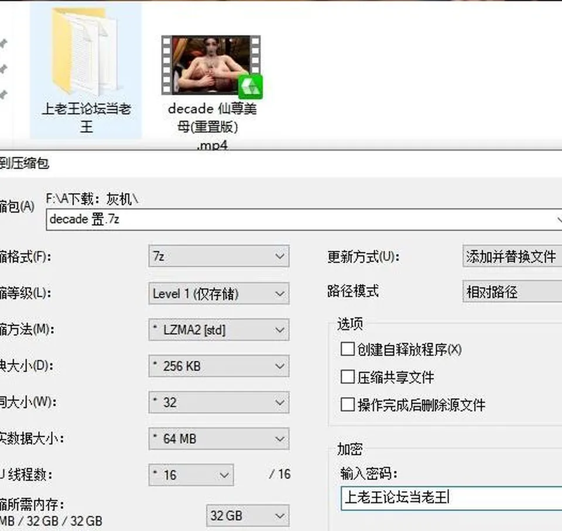Check the 操作完成后删除源文件 option
Viewport: 562px width, 531px height.
(347, 405)
